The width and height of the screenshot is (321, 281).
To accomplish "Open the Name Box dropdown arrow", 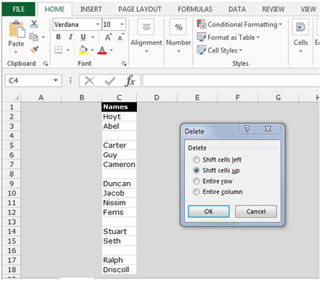I will [x=55, y=80].
